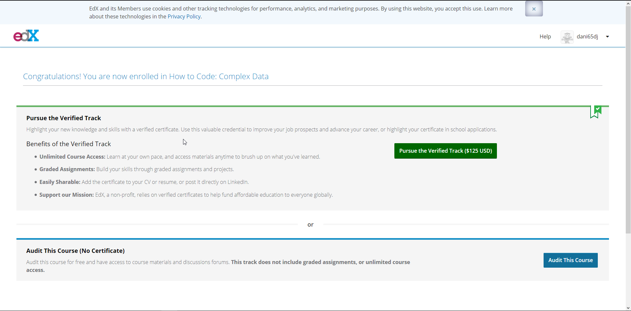Click the Help navigation item
631x311 pixels.
point(545,37)
